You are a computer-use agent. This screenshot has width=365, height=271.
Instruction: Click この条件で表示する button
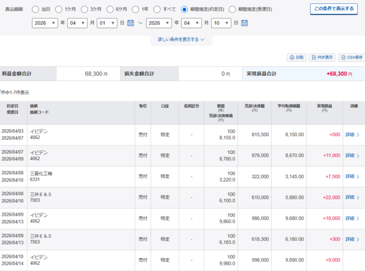(x=334, y=9)
